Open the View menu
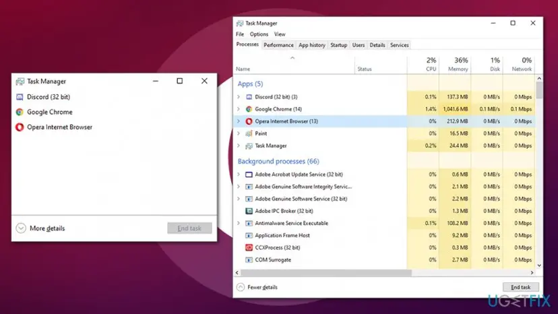558x314 pixels. tap(280, 34)
